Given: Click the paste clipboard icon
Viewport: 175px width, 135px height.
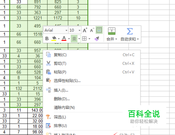Looking at the screenshot, I should coord(48,72).
